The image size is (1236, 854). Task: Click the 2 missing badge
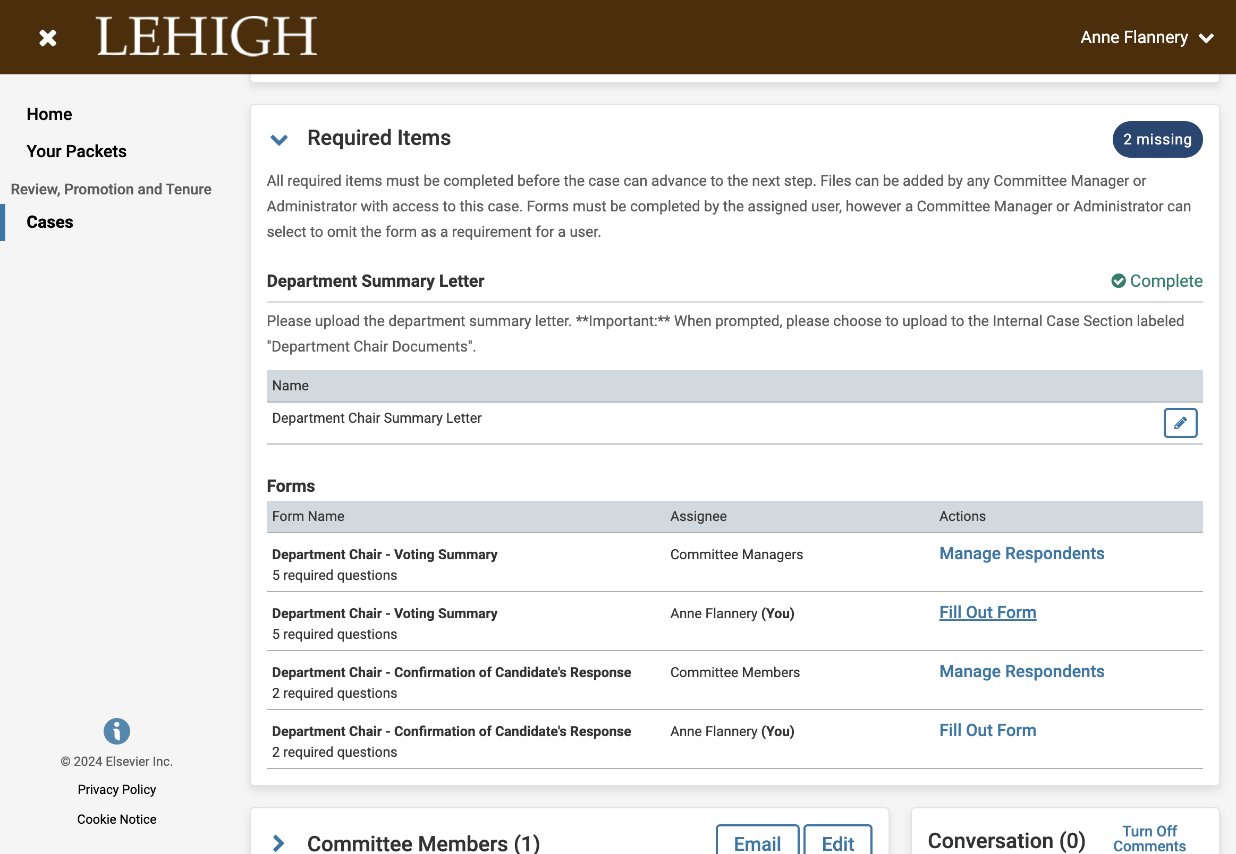(x=1157, y=139)
